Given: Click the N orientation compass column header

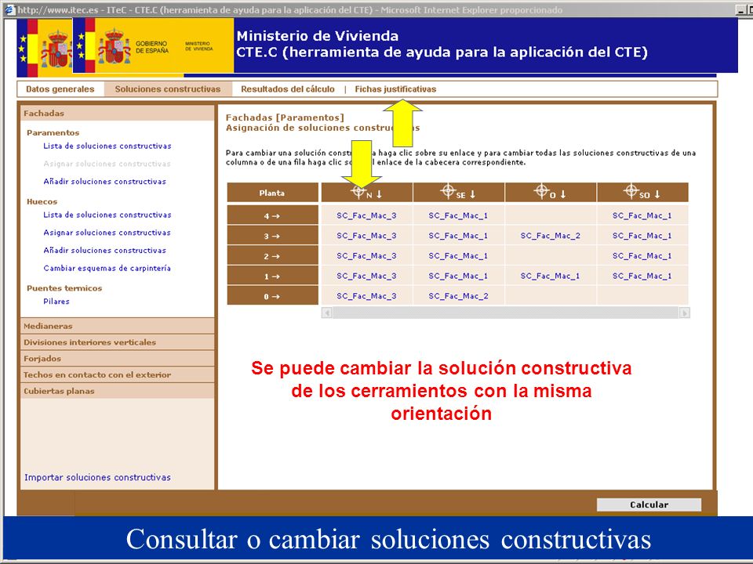Looking at the screenshot, I should point(366,193).
